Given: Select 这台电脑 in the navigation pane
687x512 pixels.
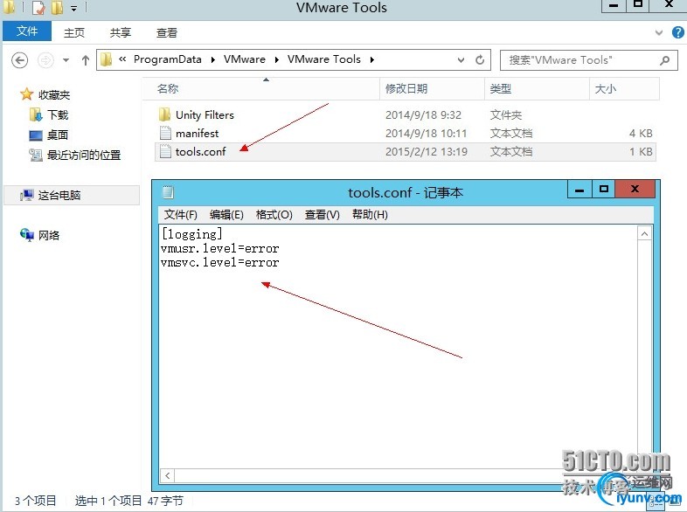Looking at the screenshot, I should (x=59, y=196).
